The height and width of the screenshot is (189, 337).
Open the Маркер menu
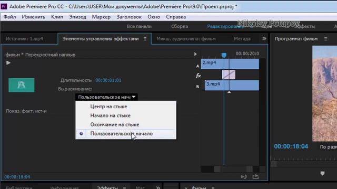[101, 17]
